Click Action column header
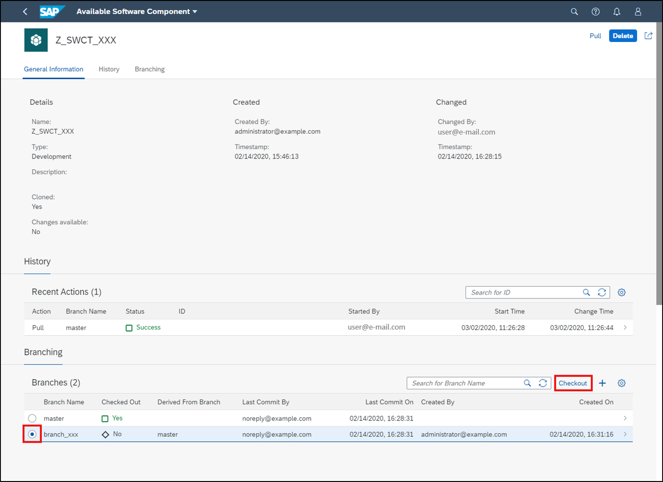 tap(41, 311)
